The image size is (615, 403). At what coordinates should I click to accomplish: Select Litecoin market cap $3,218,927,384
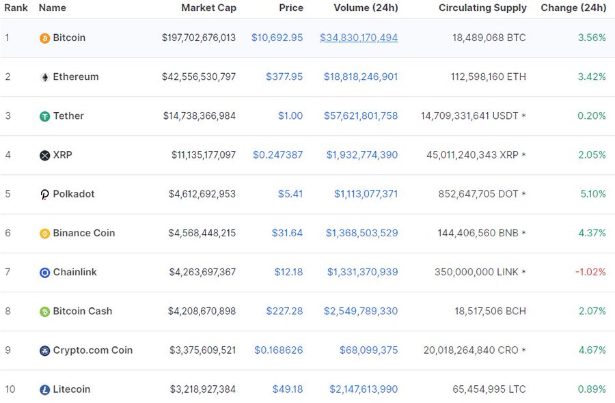(x=203, y=389)
